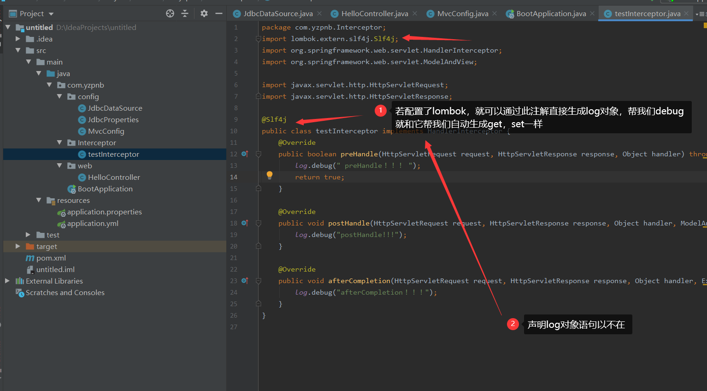707x391 pixels.
Task: Collapse the web package
Action: click(x=59, y=166)
